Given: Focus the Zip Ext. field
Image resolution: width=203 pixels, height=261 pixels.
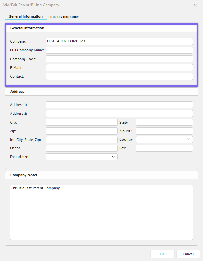Looking at the screenshot, I should [x=164, y=131].
